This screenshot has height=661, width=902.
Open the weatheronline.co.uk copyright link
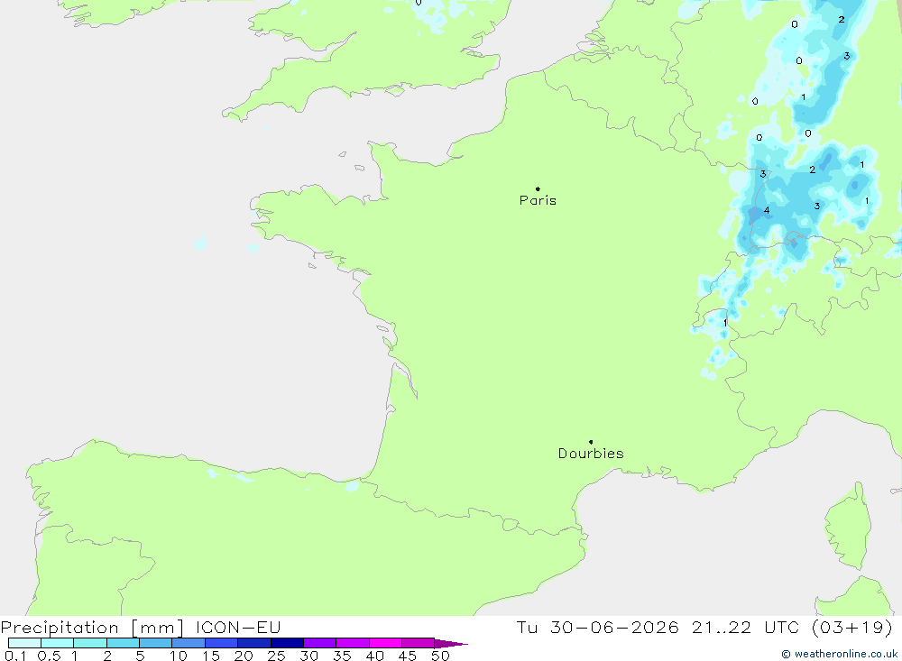click(839, 654)
